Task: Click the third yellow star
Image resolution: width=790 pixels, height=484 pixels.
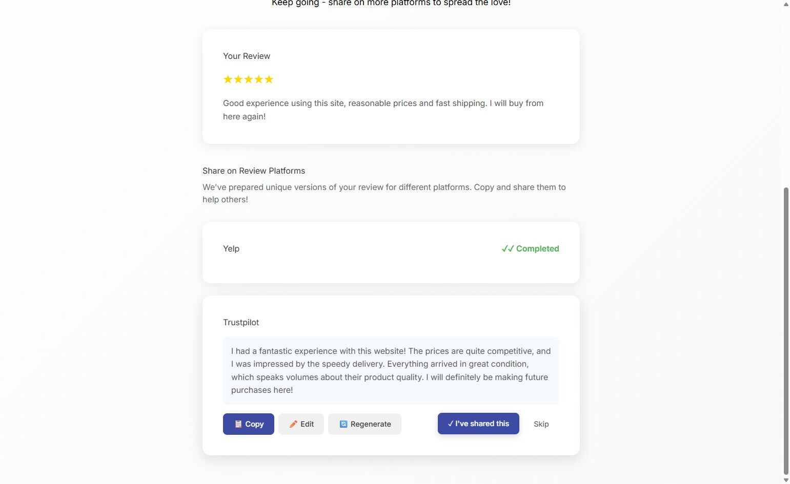Action: (x=249, y=79)
